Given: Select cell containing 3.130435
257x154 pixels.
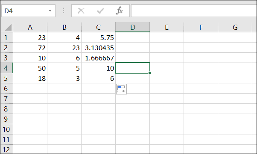Looking at the screenshot, I should [98, 48].
